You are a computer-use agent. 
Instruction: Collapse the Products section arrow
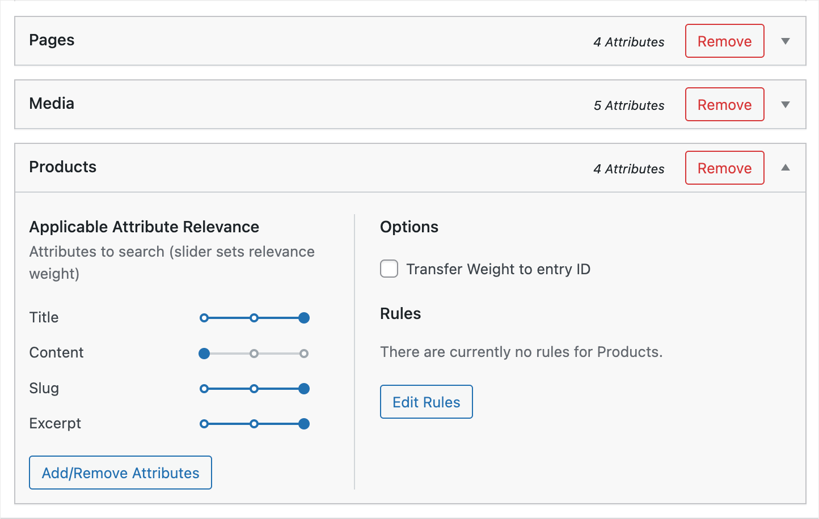786,168
